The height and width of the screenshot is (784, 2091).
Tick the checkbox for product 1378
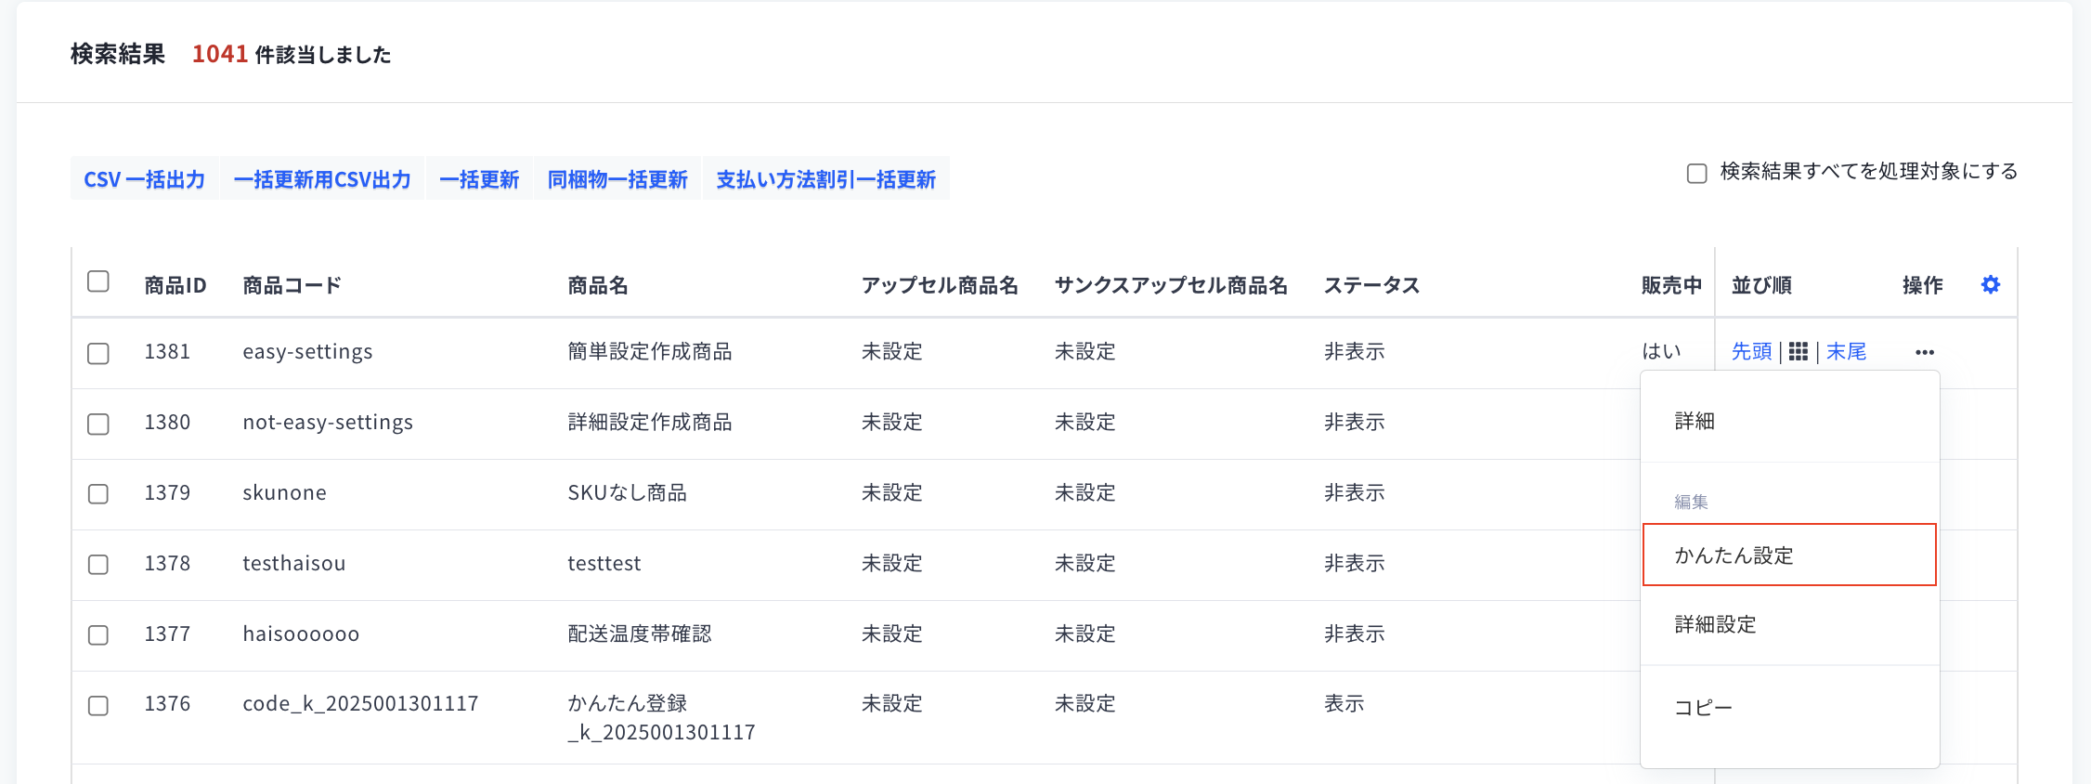(98, 564)
